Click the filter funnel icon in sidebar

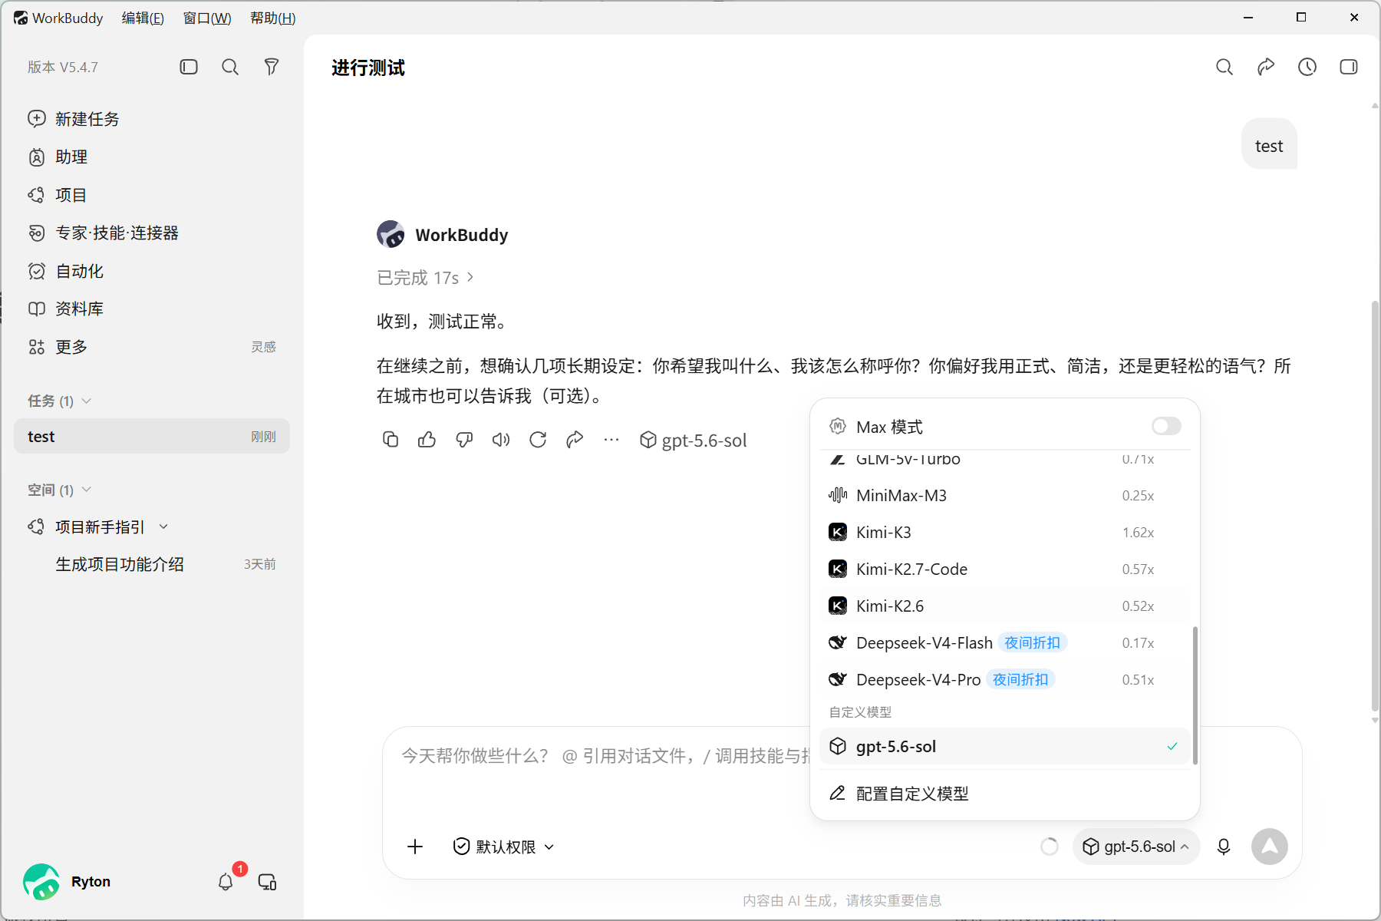pos(272,67)
